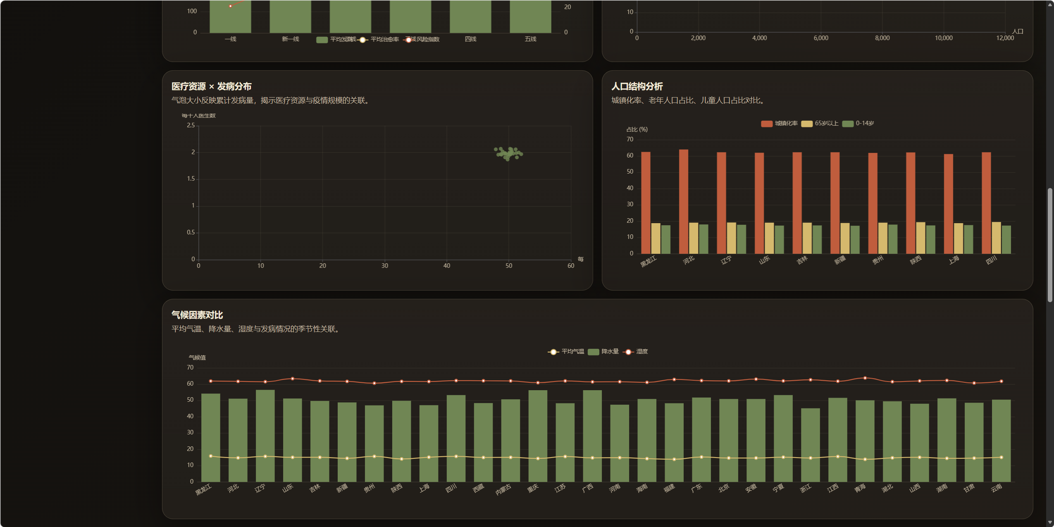Click the 平均气温 legend marker icon
Viewport: 1054px width, 527px height.
(x=553, y=352)
